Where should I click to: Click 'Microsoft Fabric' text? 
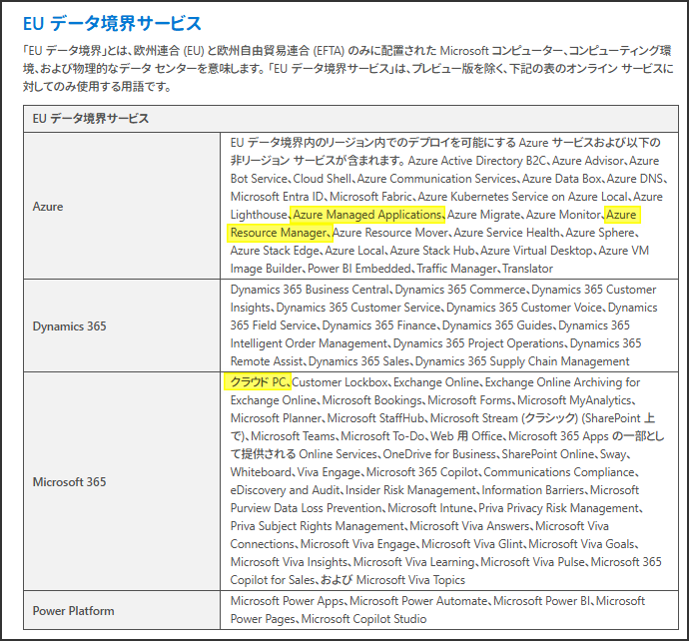coord(370,197)
